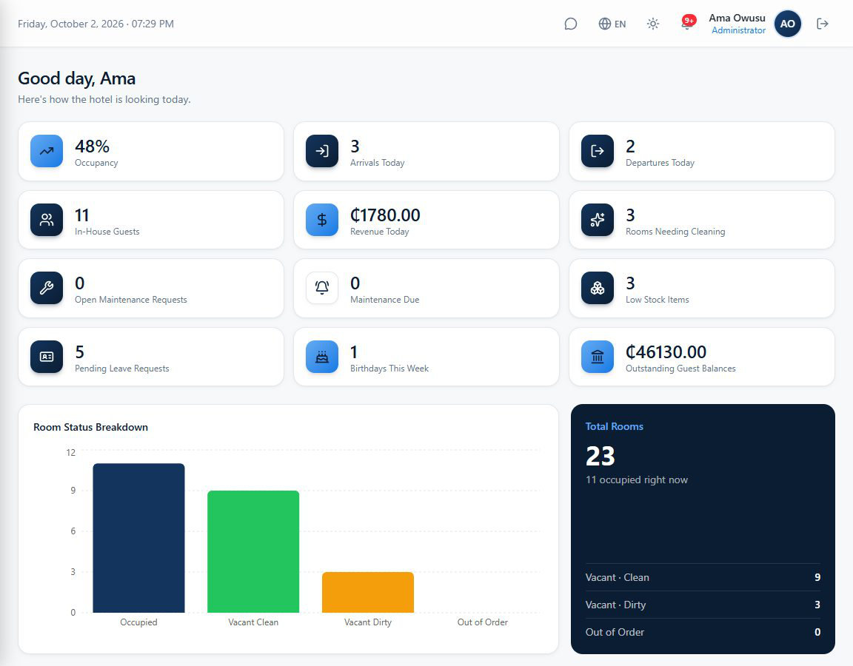Click the Administrator role label
The width and height of the screenshot is (853, 666).
click(738, 30)
